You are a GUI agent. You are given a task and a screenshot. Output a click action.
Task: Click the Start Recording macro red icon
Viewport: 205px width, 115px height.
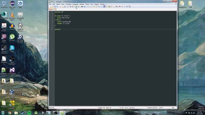(x=119, y=6)
